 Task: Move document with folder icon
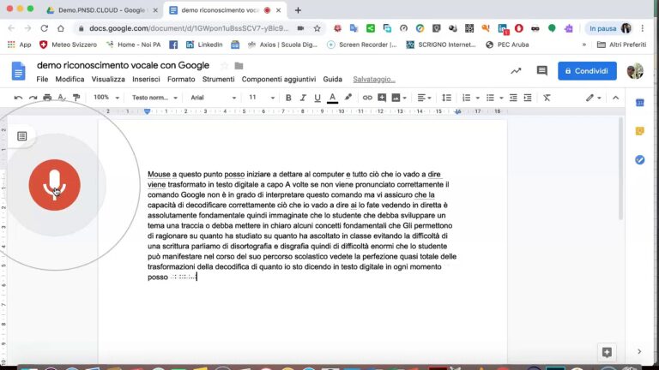(x=239, y=66)
